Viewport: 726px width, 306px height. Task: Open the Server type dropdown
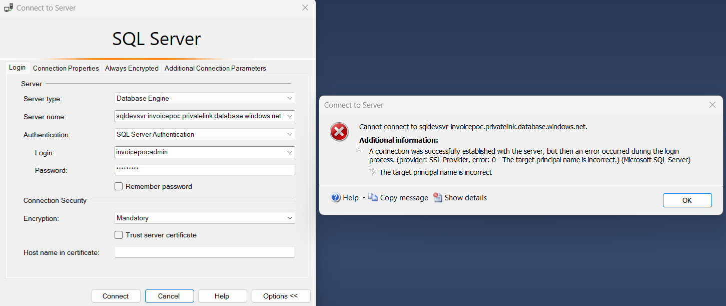290,99
